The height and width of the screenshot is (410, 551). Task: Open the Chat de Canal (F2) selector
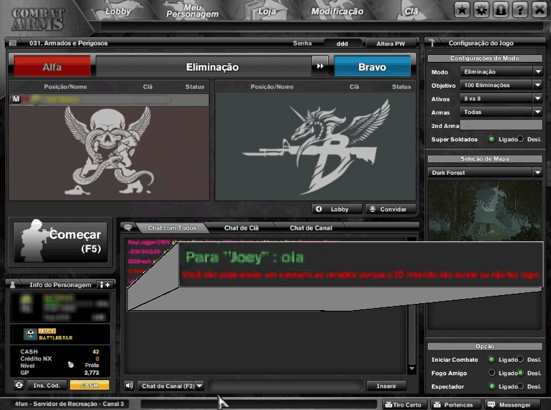coord(170,386)
